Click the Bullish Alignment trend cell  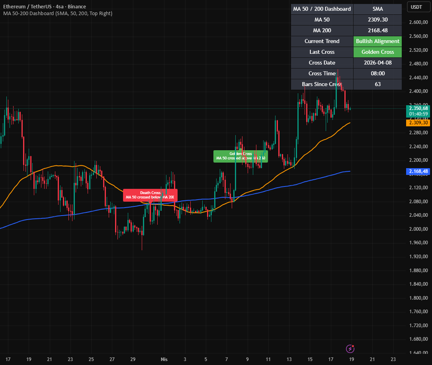point(377,41)
